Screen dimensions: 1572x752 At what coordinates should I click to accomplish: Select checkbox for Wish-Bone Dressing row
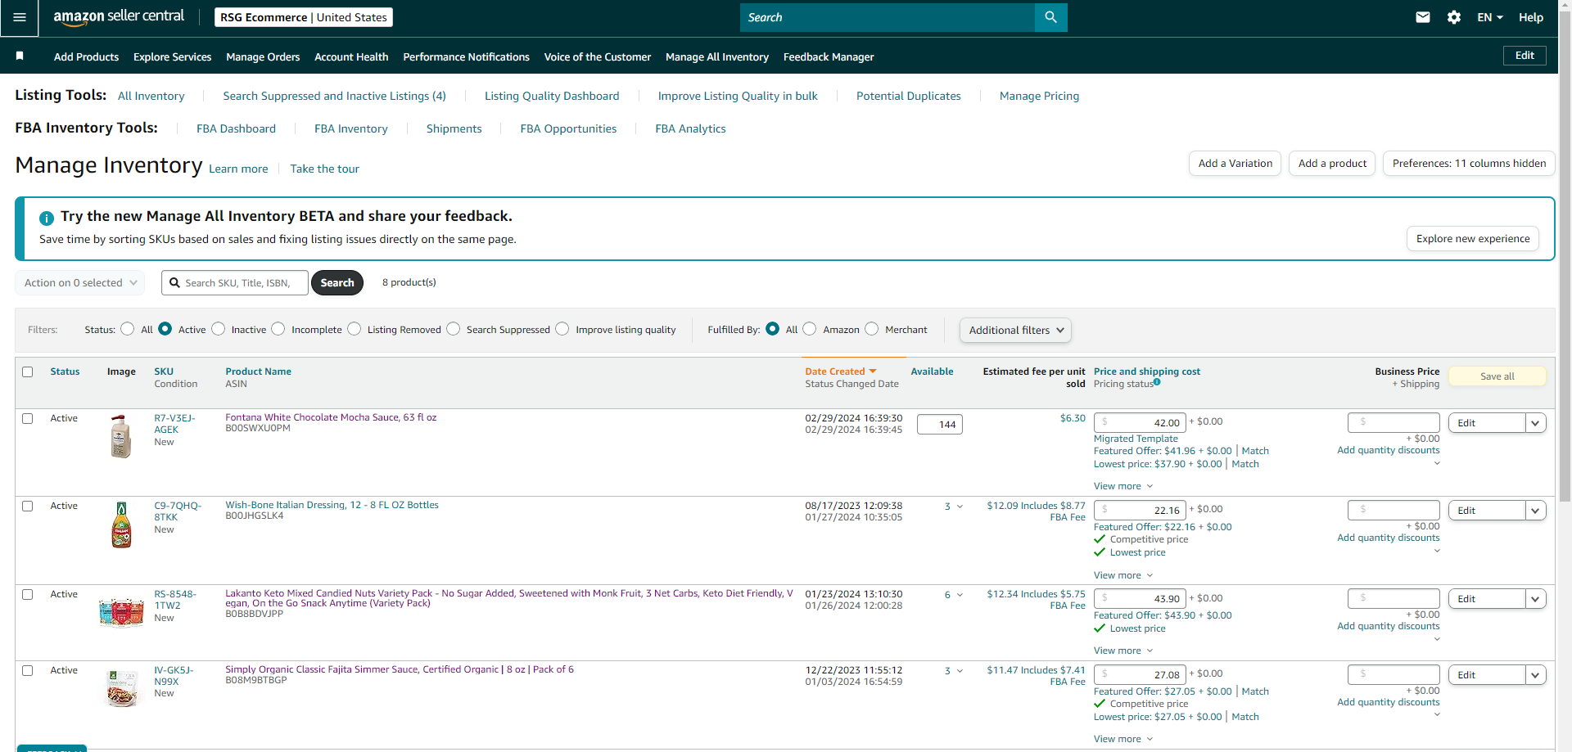(x=28, y=506)
